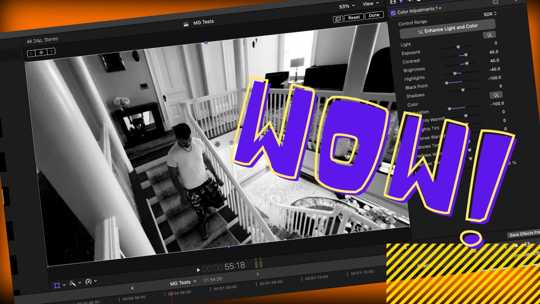This screenshot has height=304, width=540.
Task: Click the Transform tool icon below the viewer
Action: pyautogui.click(x=57, y=285)
